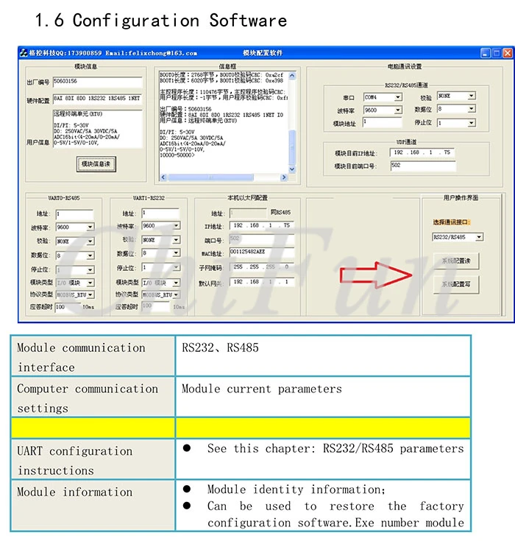Click the 'Module current parameters' cell
Viewport: 515px width, 541px height.
tap(324, 397)
